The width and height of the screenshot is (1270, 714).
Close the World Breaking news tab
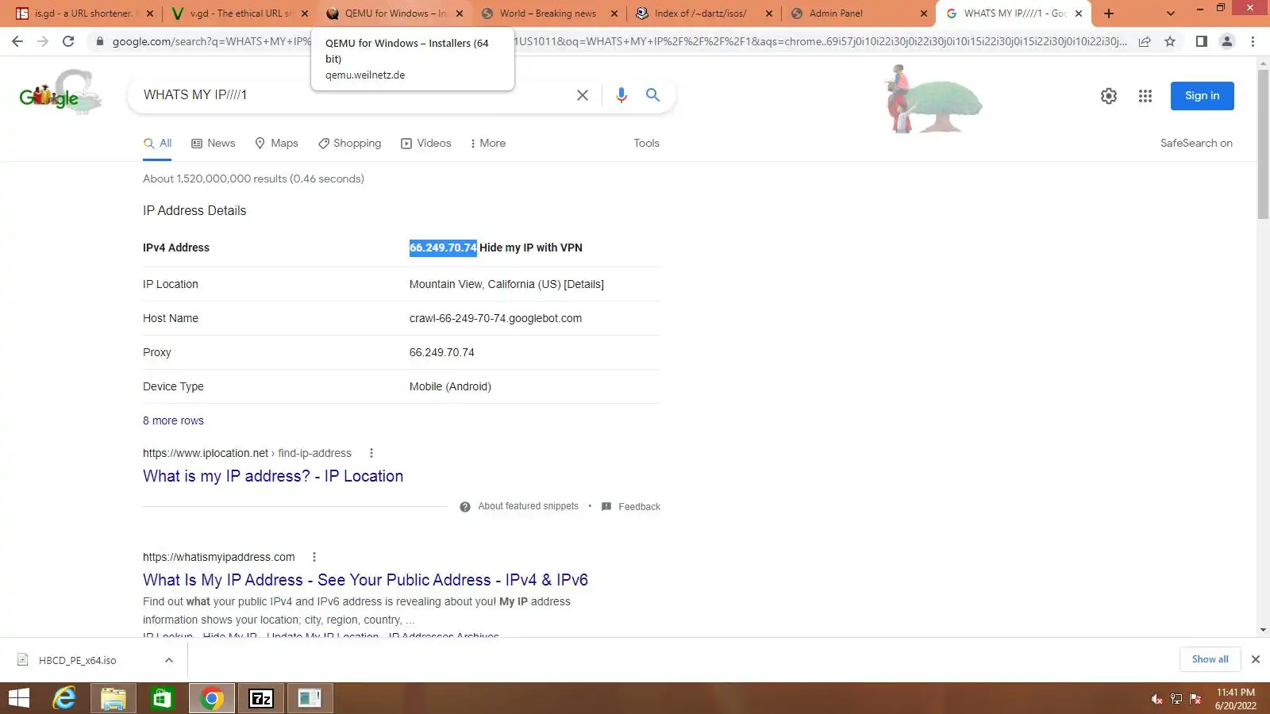tap(614, 13)
